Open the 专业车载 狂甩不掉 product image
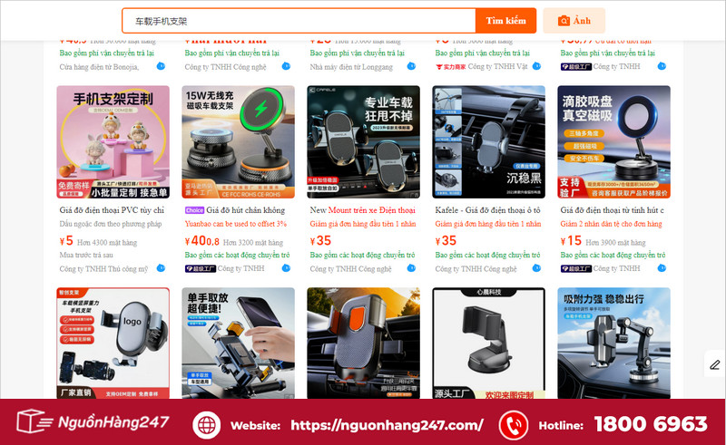 click(x=364, y=142)
